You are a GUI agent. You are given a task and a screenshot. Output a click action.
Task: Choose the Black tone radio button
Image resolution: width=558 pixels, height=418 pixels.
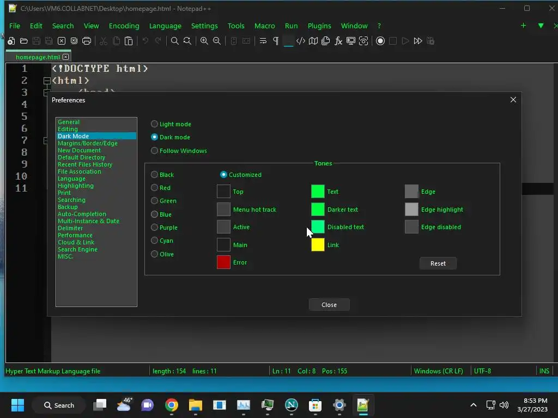tap(154, 175)
